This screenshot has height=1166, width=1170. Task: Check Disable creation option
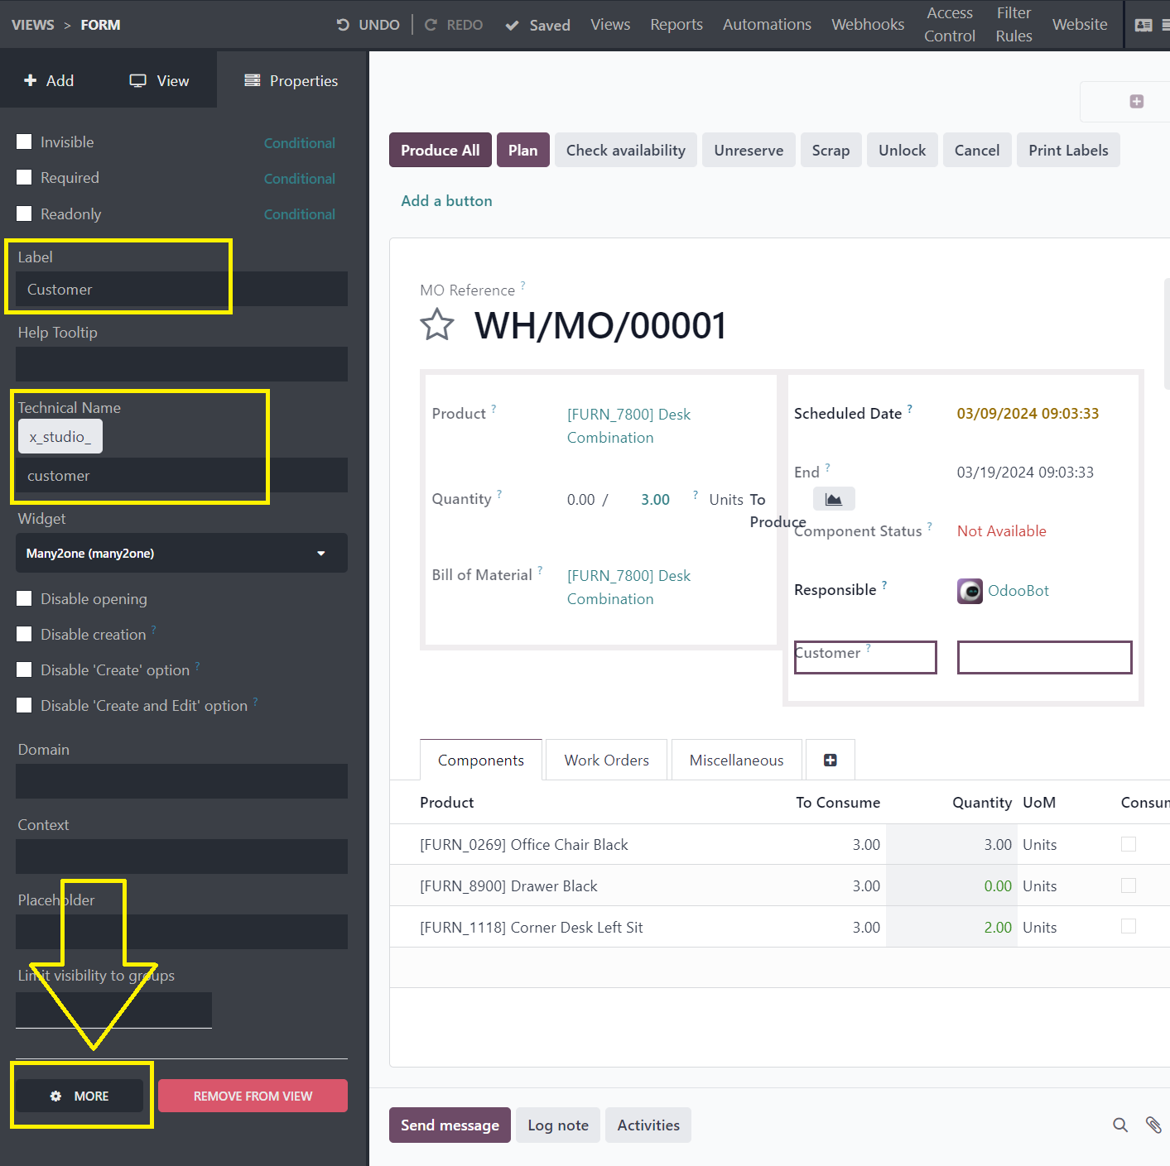(25, 634)
